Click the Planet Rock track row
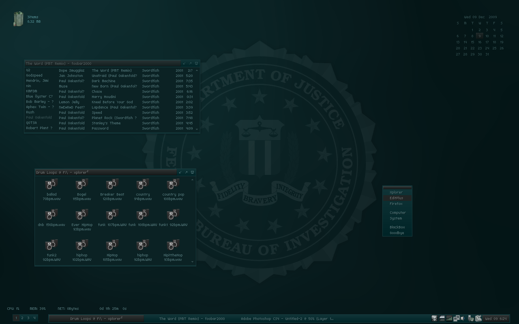The width and height of the screenshot is (519, 324). [109, 118]
